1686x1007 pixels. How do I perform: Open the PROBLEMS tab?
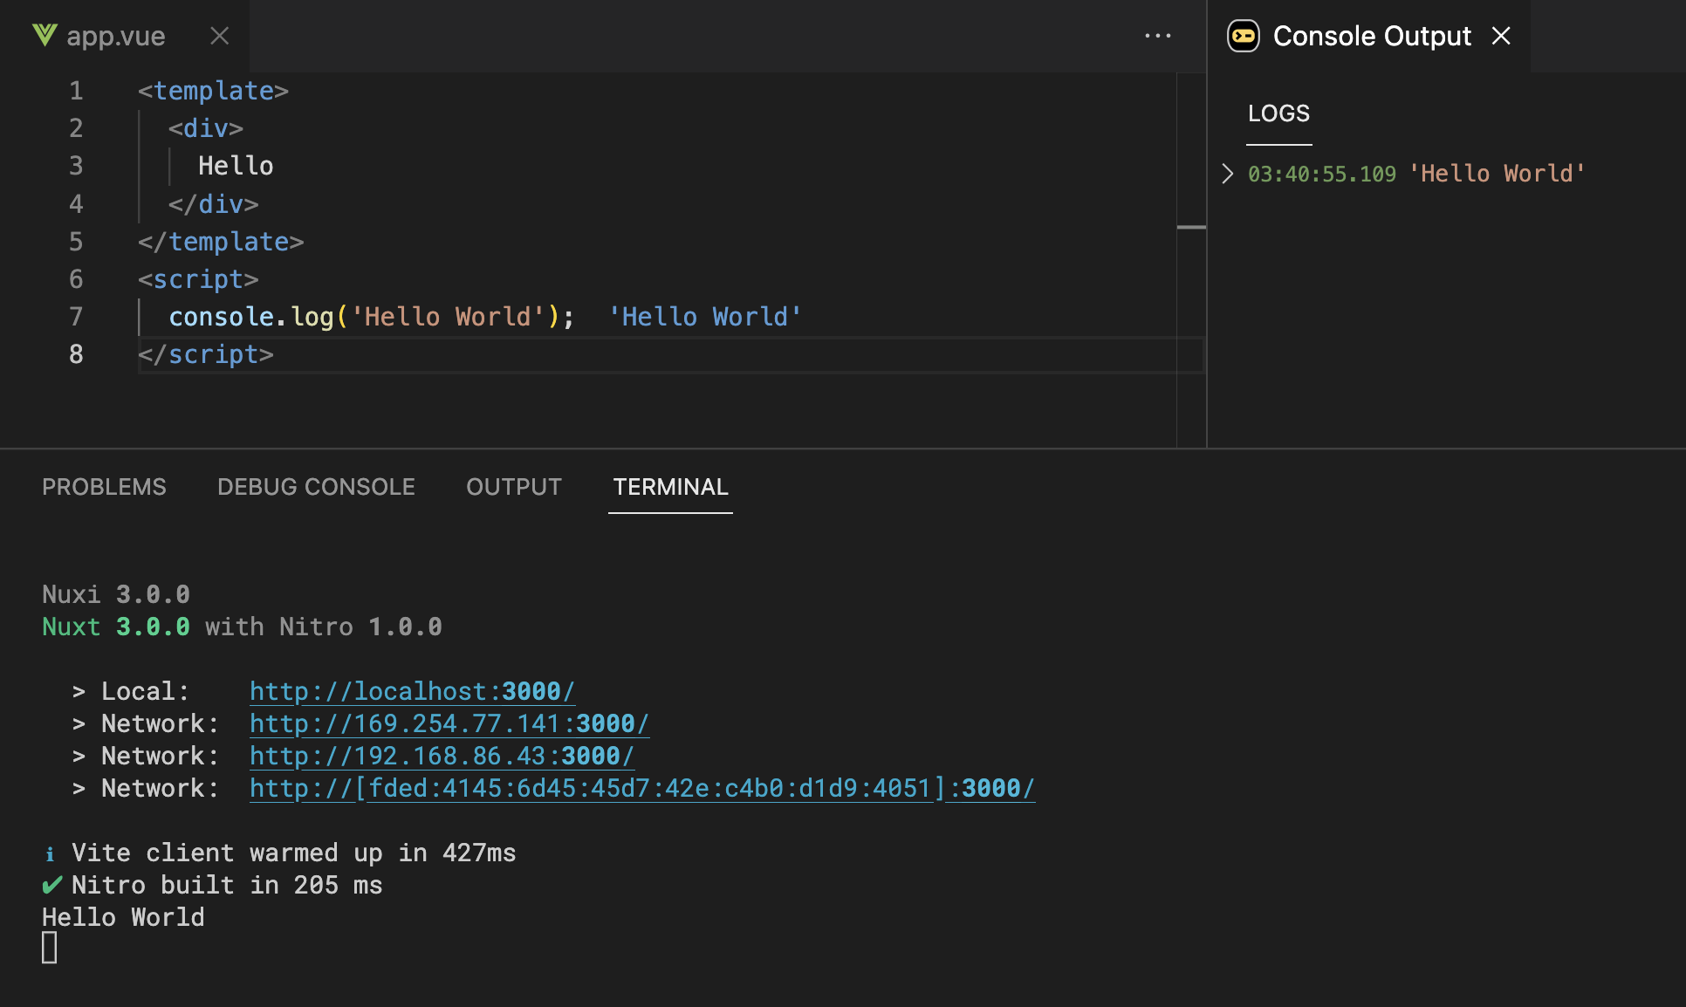pos(104,487)
